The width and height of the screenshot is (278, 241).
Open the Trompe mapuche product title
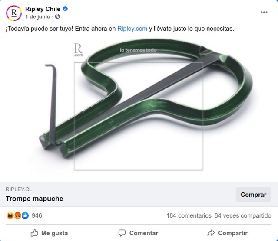pos(34,199)
